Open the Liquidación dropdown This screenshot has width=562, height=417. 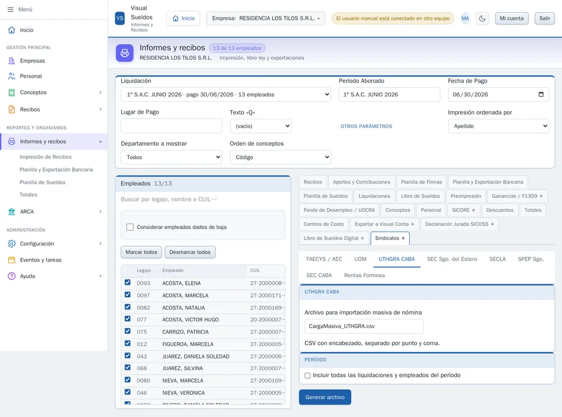(x=225, y=95)
